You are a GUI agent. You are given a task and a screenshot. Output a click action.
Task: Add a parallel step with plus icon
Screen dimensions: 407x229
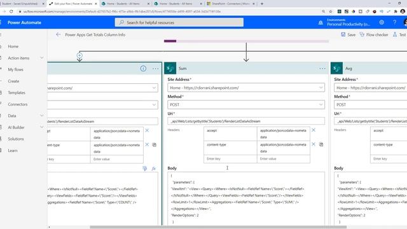tap(79, 55)
